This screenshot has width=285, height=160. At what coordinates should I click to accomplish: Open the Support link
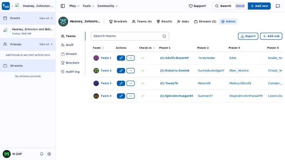coord(197,6)
